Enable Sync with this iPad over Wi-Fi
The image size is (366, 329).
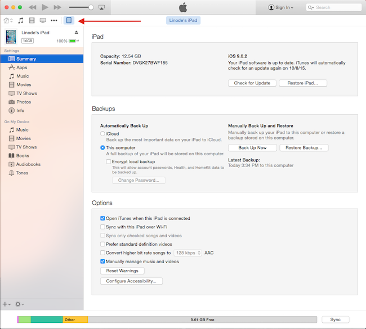(x=102, y=227)
